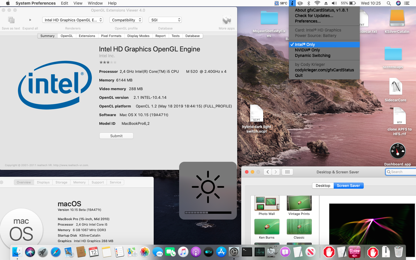Open the Wi-Fi status menu
This screenshot has height=260, width=416.
point(317,3)
